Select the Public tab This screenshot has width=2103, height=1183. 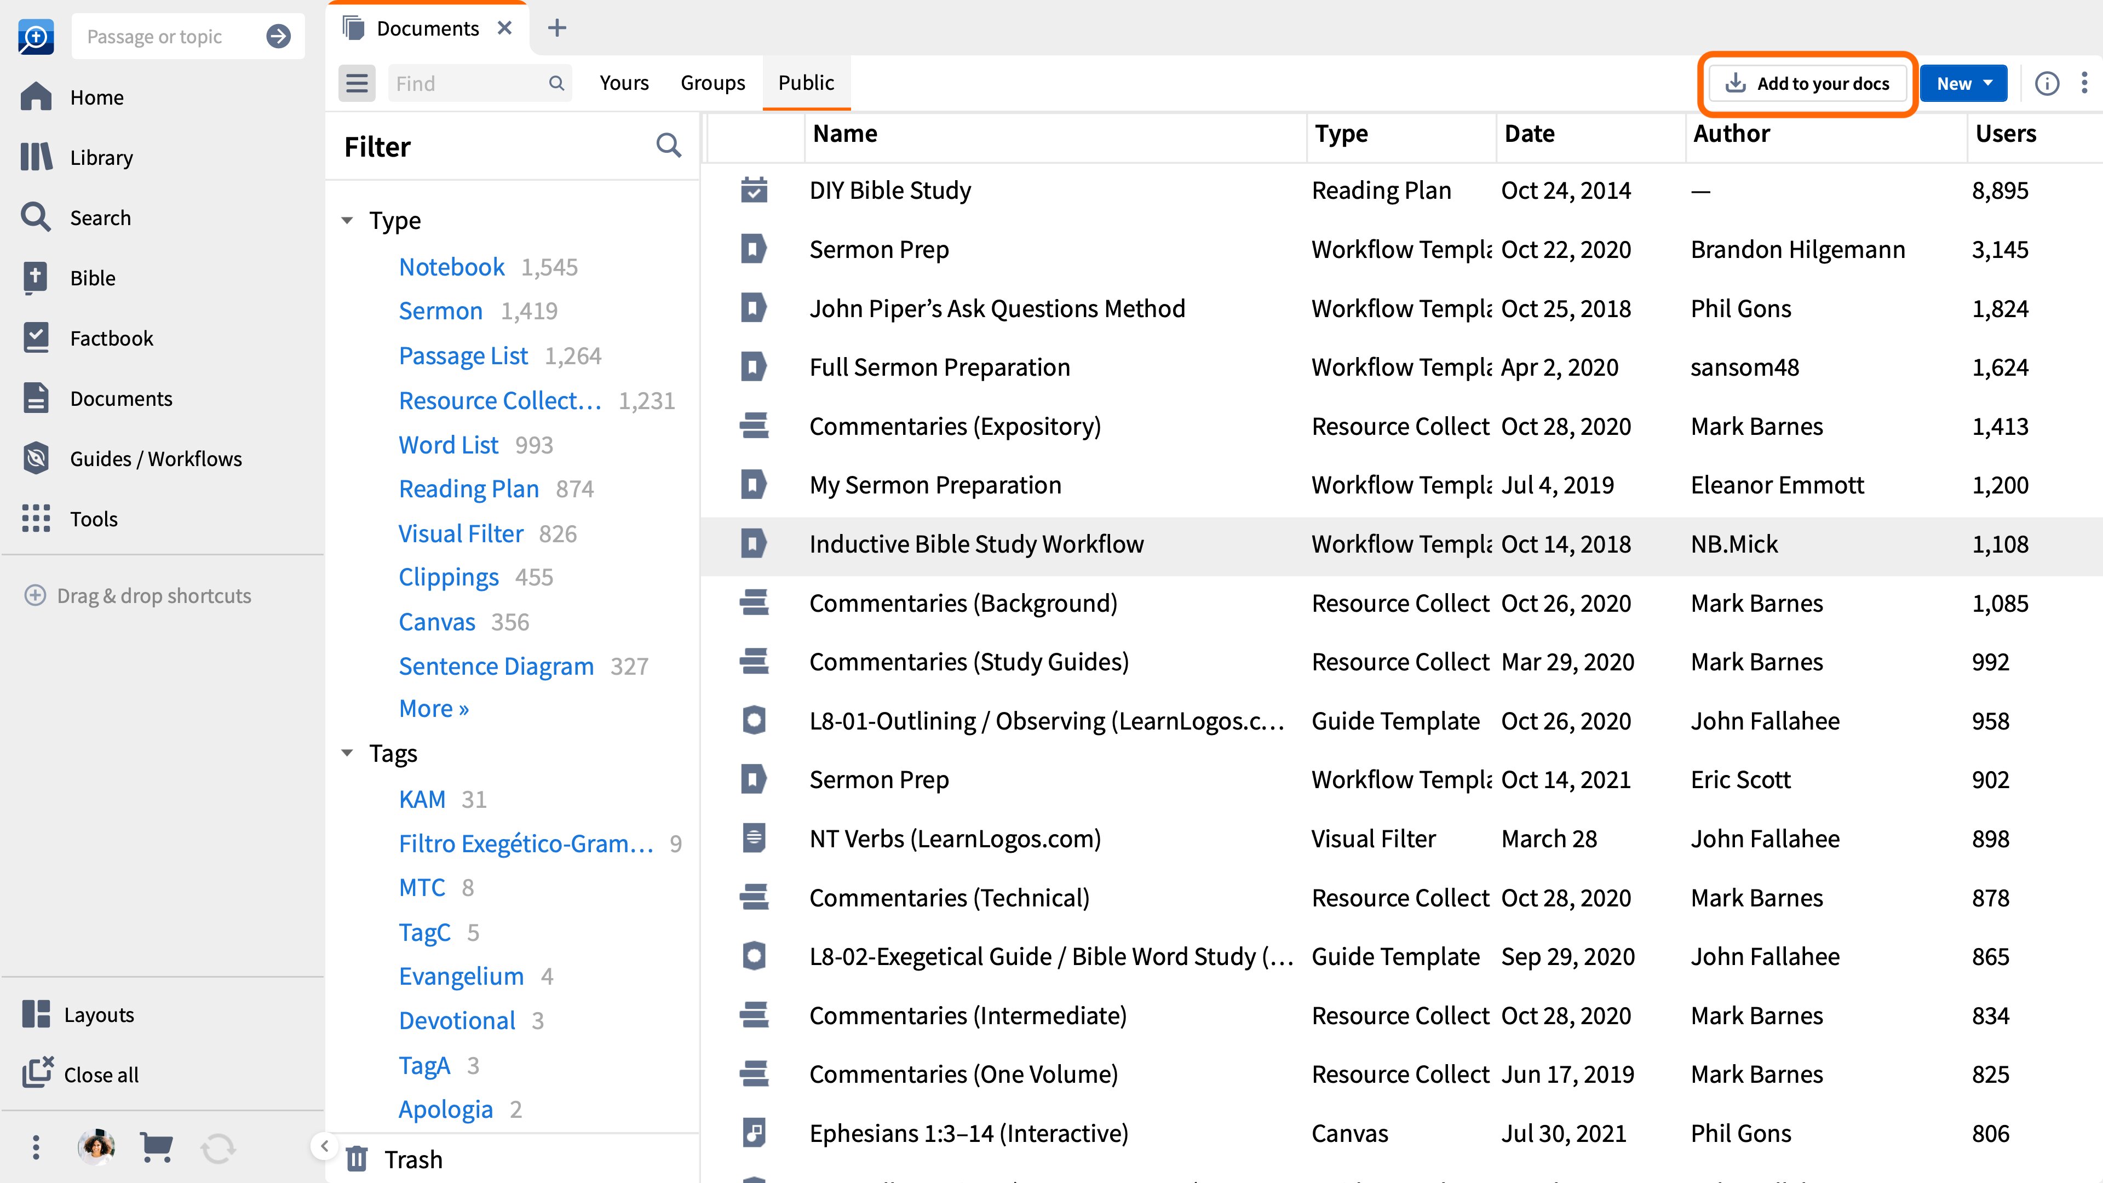point(806,83)
